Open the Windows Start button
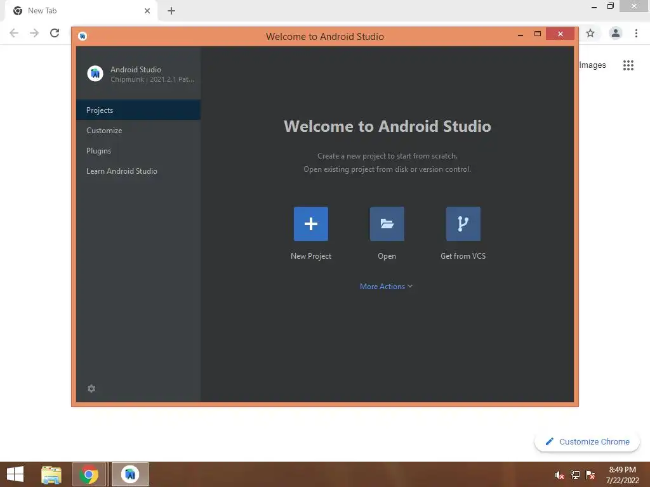Viewport: 650px width, 487px height. 15,474
